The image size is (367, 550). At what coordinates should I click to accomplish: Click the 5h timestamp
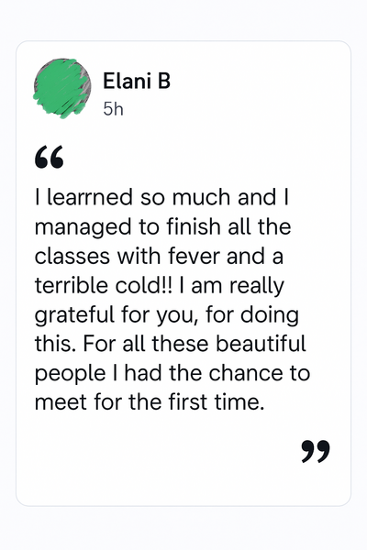click(113, 109)
